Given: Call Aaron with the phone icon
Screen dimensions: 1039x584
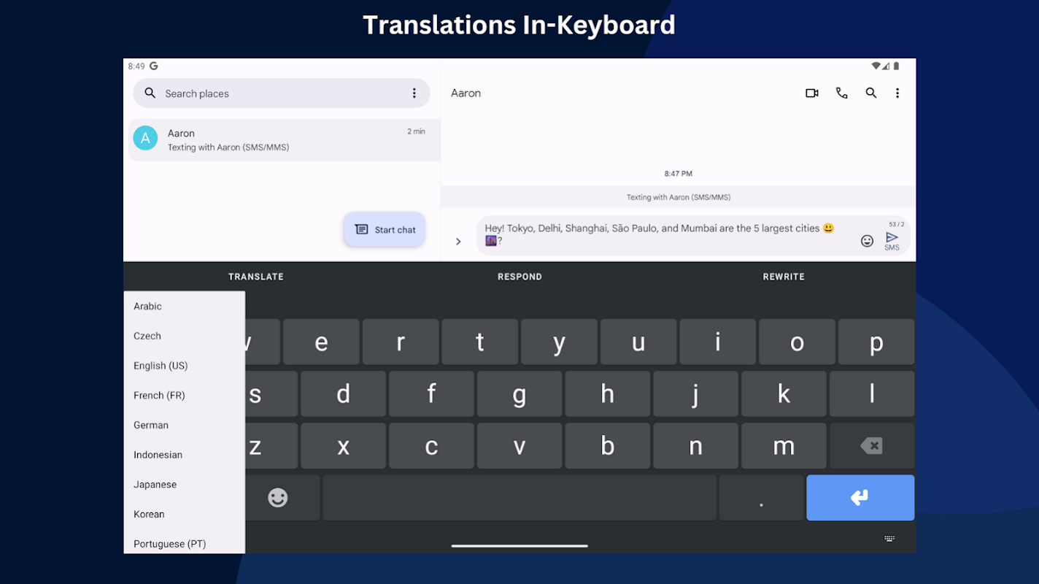Looking at the screenshot, I should pos(841,93).
